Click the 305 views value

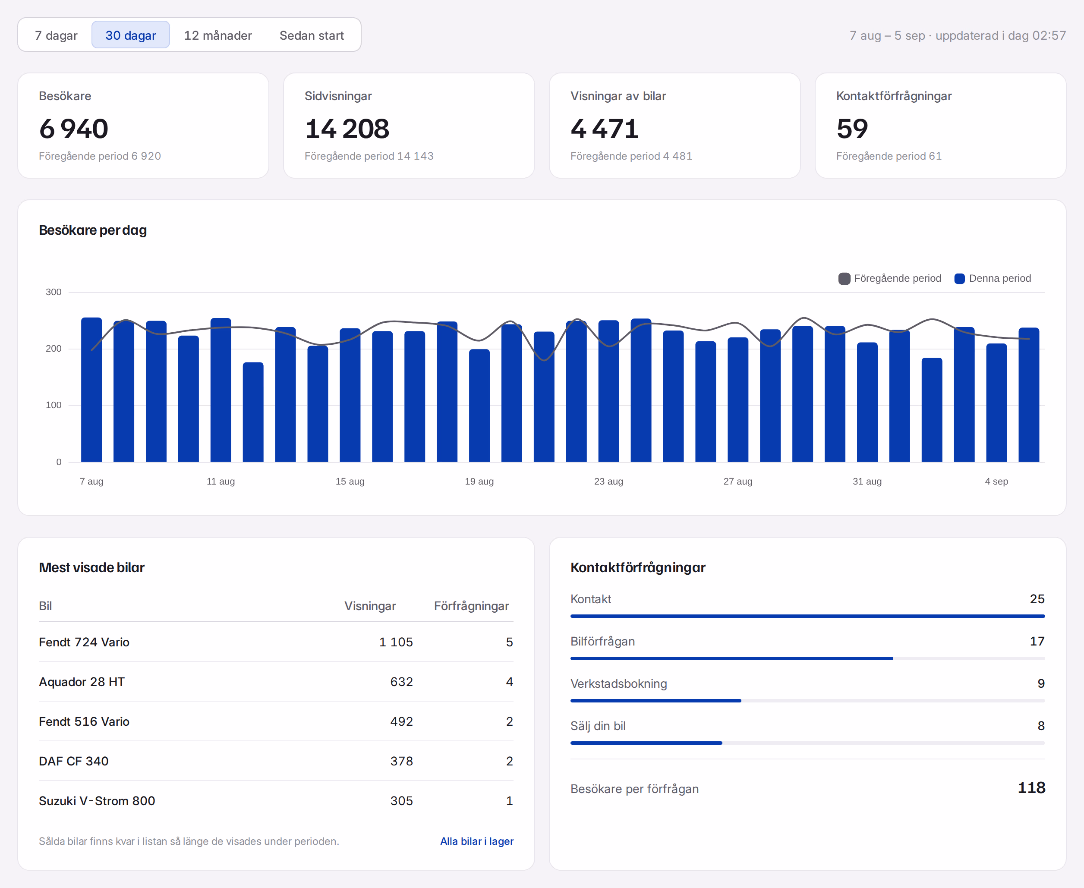point(402,800)
